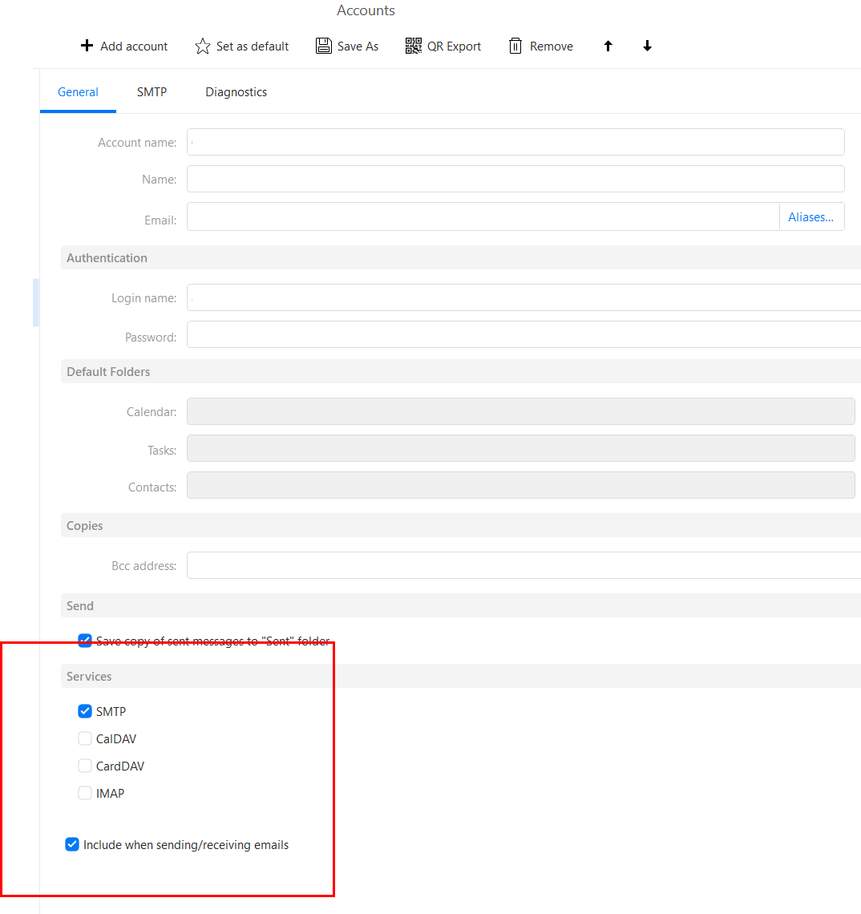Toggle Save copy of sent messages checkbox
This screenshot has height=914, width=861.
(x=85, y=641)
